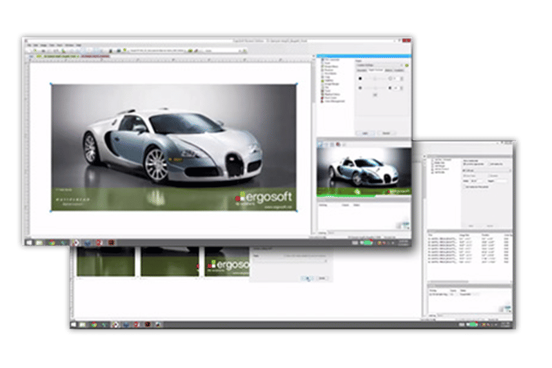This screenshot has height=368, width=552.
Task: Select the Bugatti car image on the canvas
Action: click(174, 147)
